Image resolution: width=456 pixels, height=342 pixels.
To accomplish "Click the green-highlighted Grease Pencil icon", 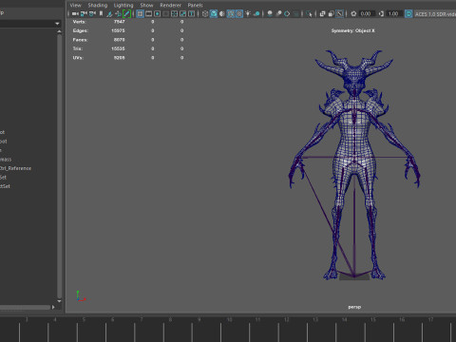I will [x=126, y=13].
